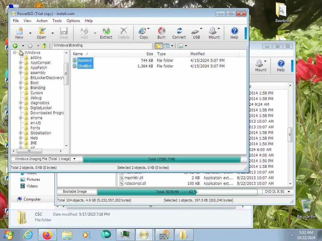
Task: Open the Mount dropdown arrow in front window
Action: click(x=219, y=29)
